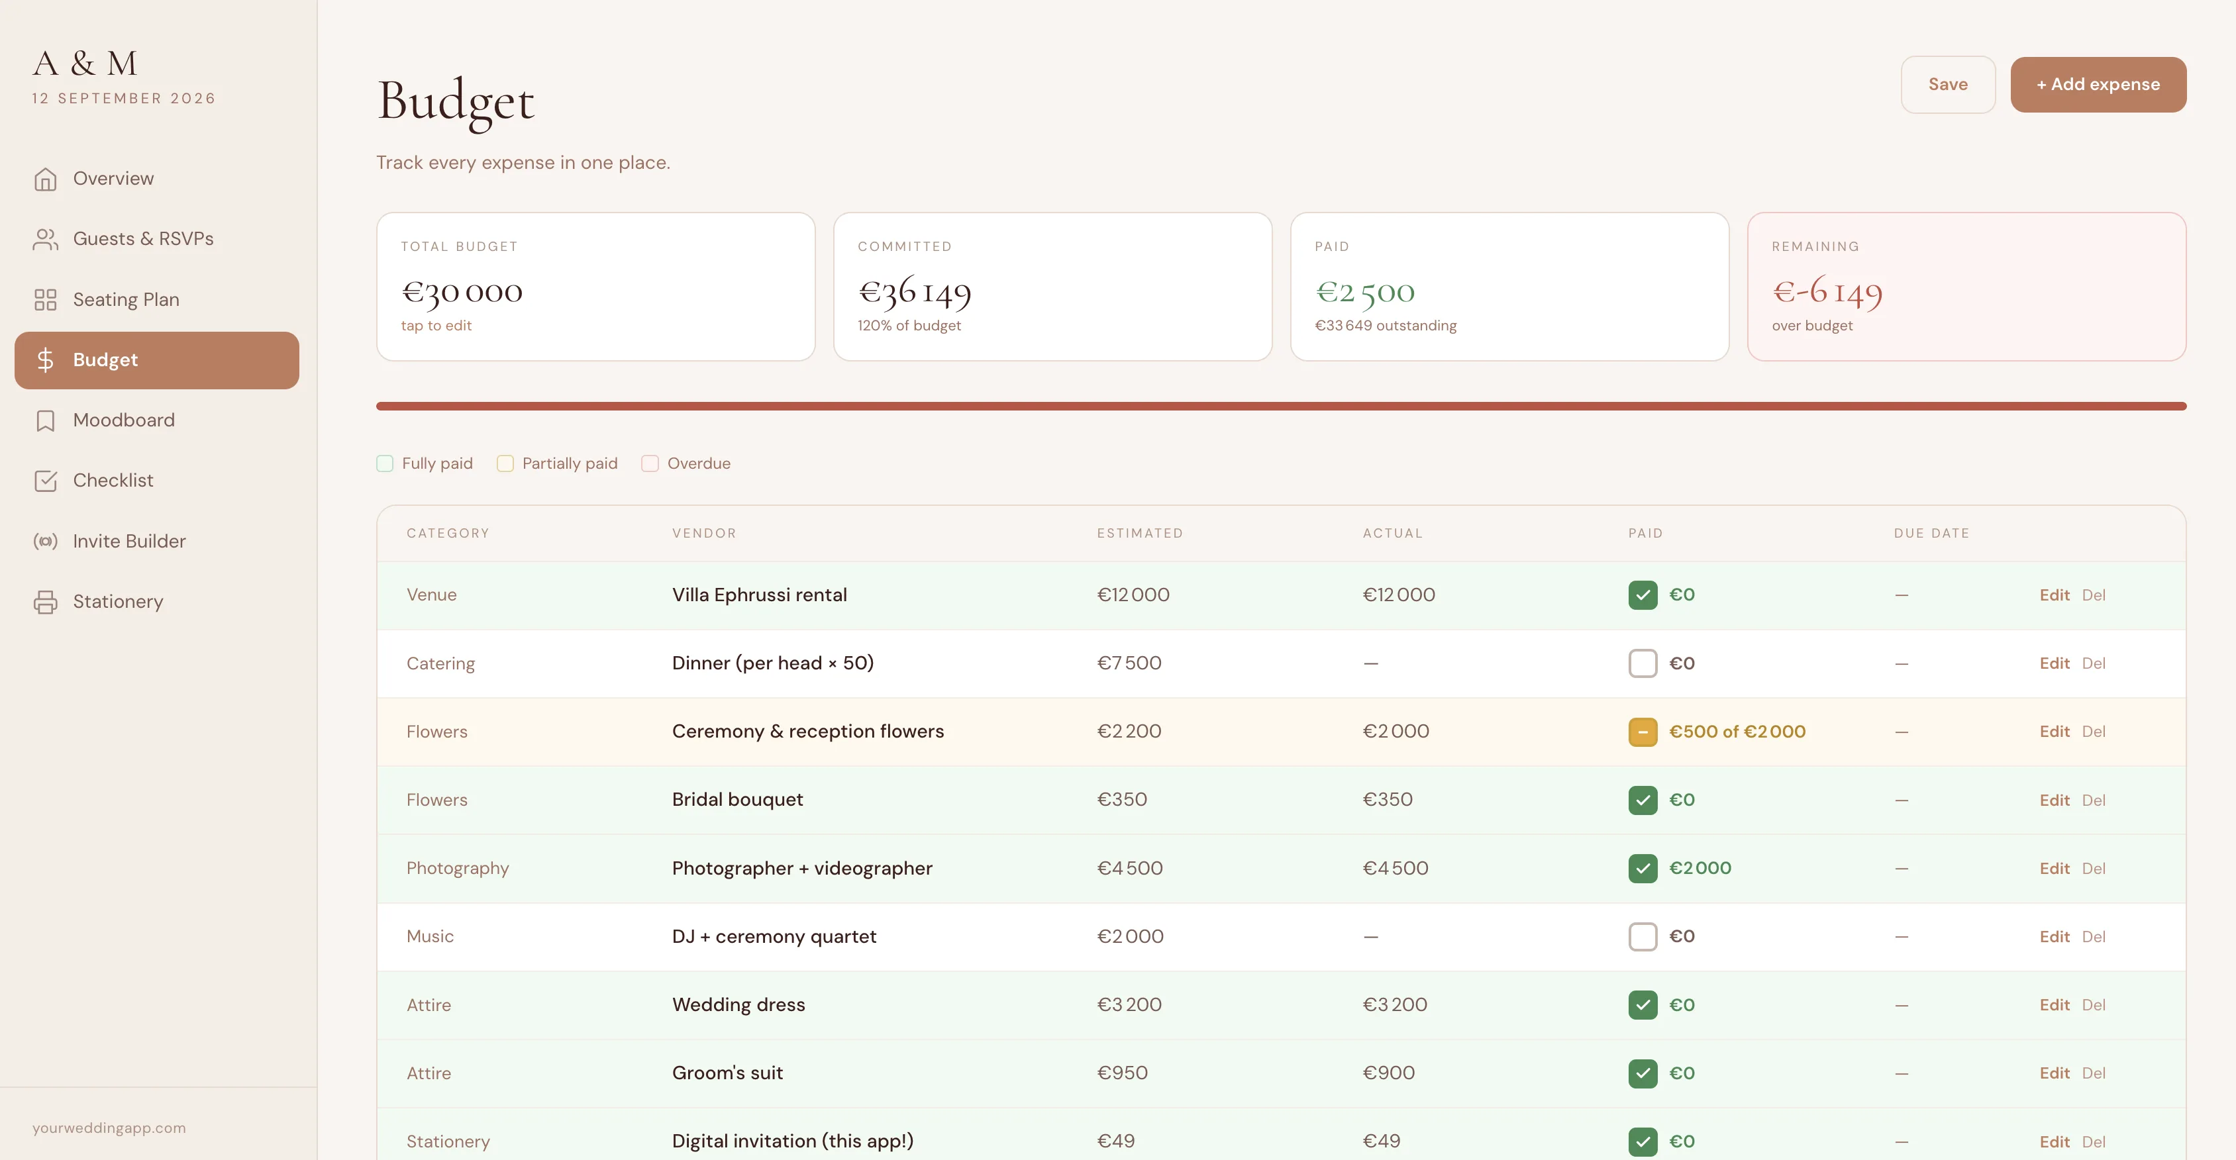Open Seating Plan section
The image size is (2236, 1160).
coord(157,299)
